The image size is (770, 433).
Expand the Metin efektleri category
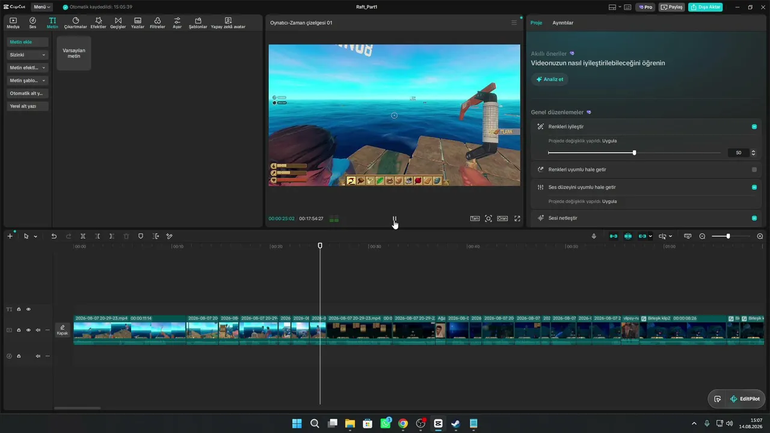tap(28, 67)
